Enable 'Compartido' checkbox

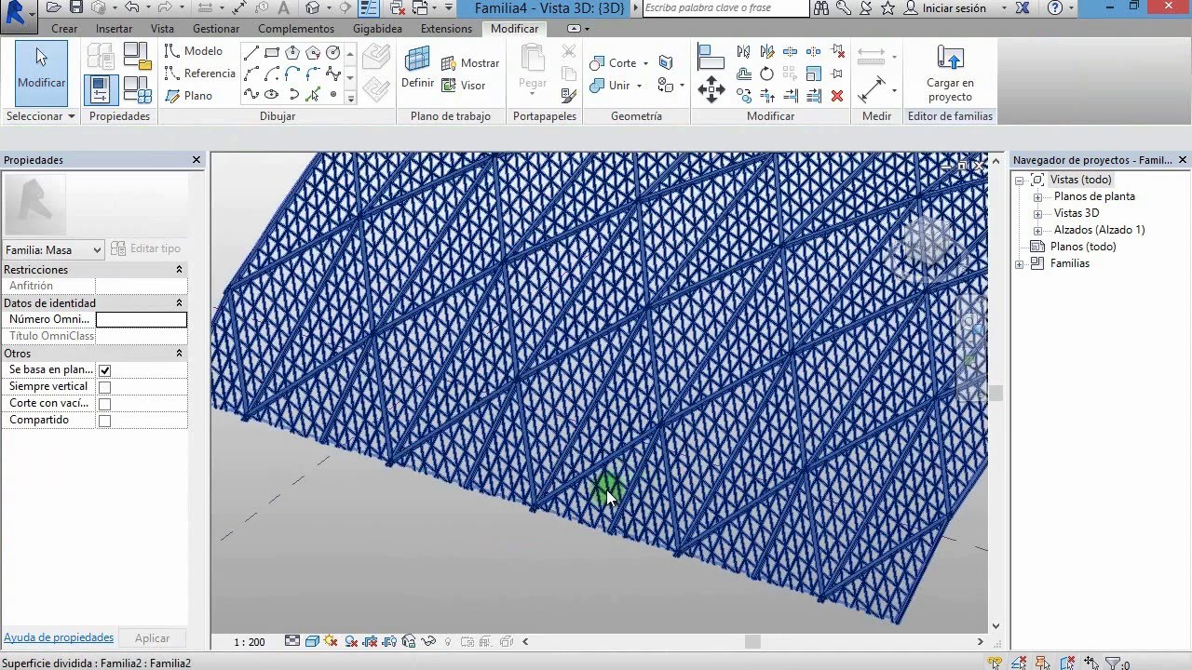pos(104,421)
